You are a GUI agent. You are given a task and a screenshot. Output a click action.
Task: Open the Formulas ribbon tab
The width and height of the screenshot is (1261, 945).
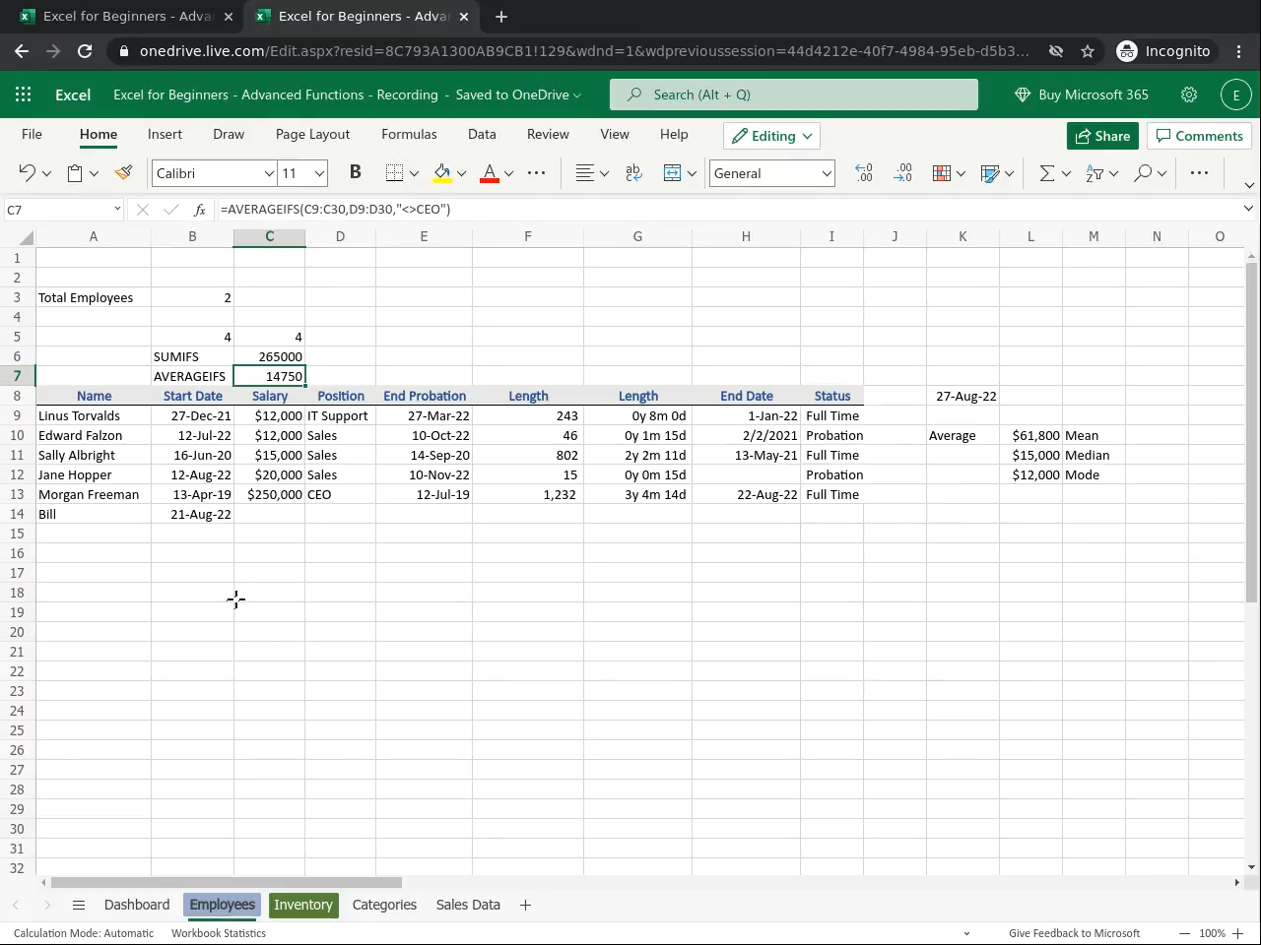click(409, 135)
